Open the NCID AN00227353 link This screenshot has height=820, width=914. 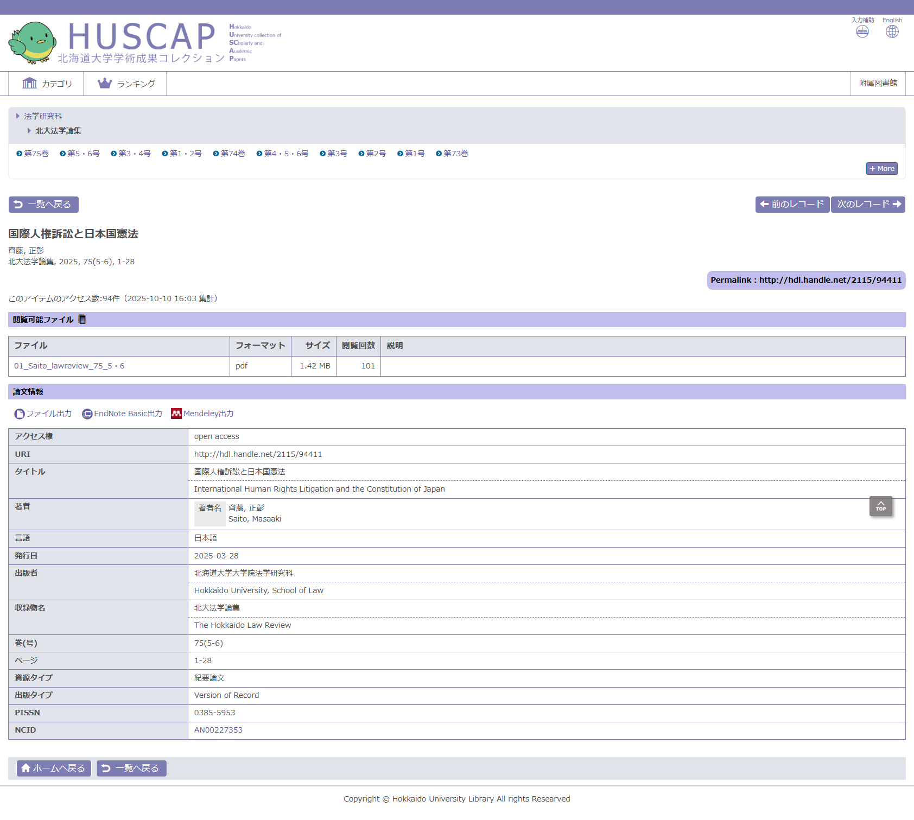pos(218,730)
